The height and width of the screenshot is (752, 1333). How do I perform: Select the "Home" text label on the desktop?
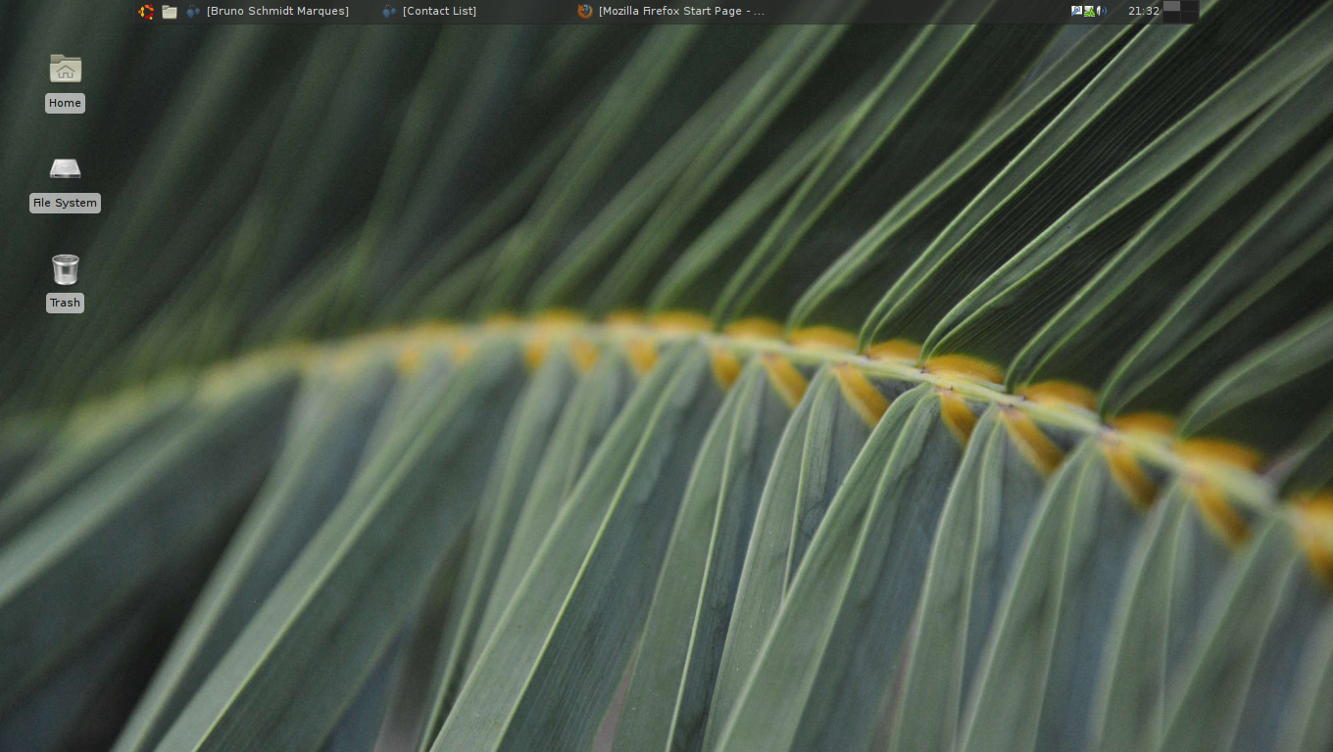65,103
